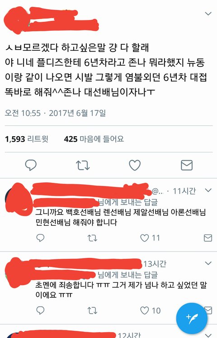Expand options for the 11시간 reply
The image size is (217, 338).
coord(208,190)
